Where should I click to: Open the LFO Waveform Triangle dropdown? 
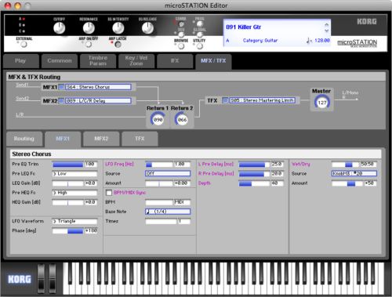pyautogui.click(x=74, y=221)
